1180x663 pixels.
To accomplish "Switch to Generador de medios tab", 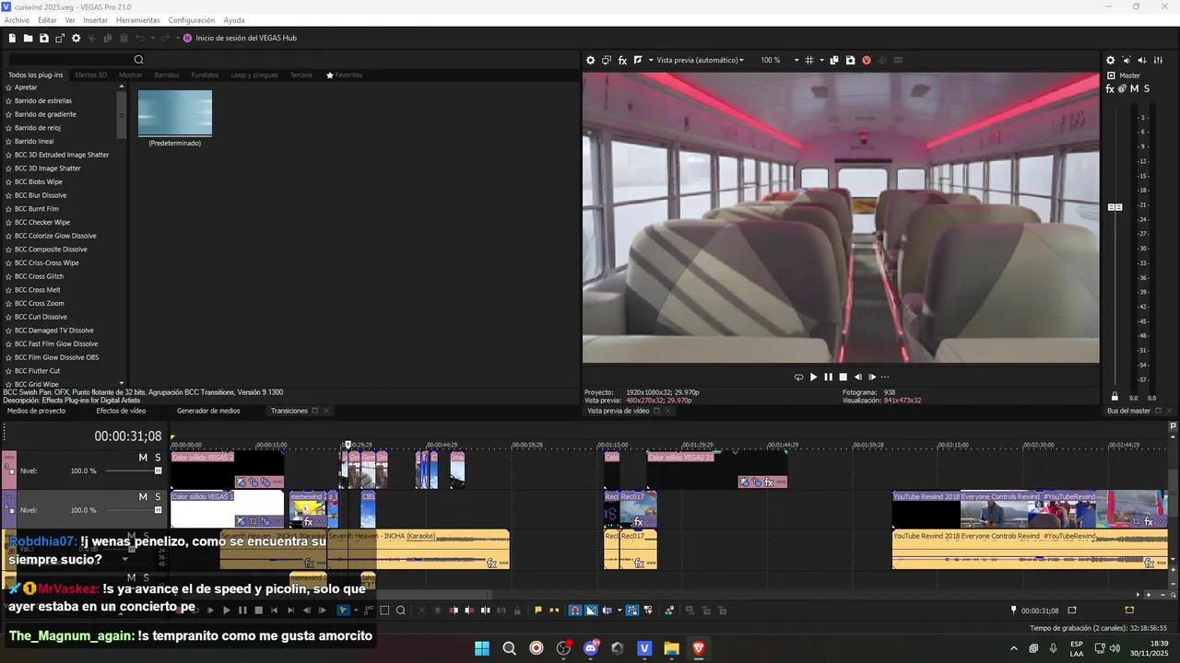I will [x=208, y=411].
